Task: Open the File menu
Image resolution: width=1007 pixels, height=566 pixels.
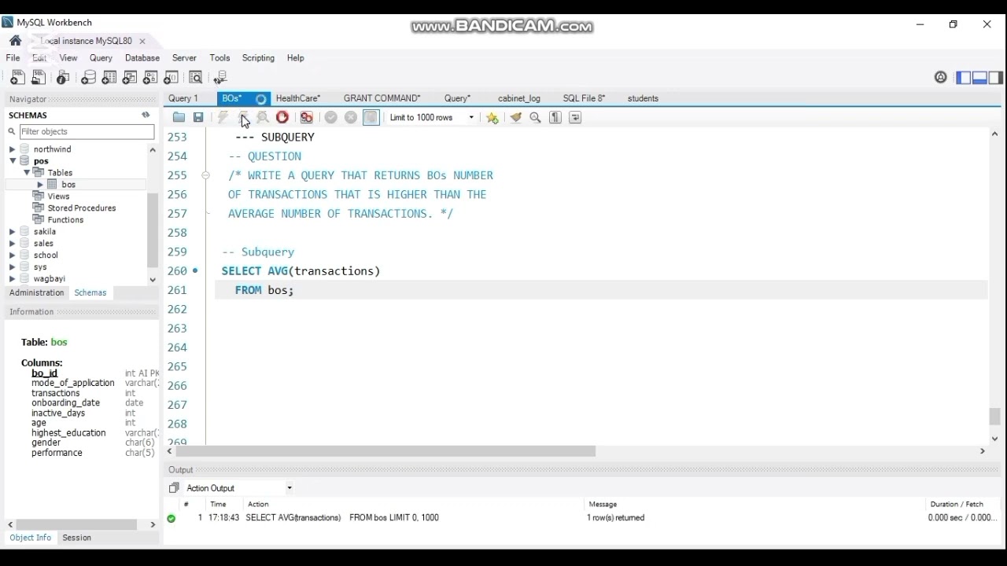Action: [13, 58]
